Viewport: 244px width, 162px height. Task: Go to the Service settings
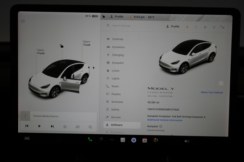tap(113, 117)
